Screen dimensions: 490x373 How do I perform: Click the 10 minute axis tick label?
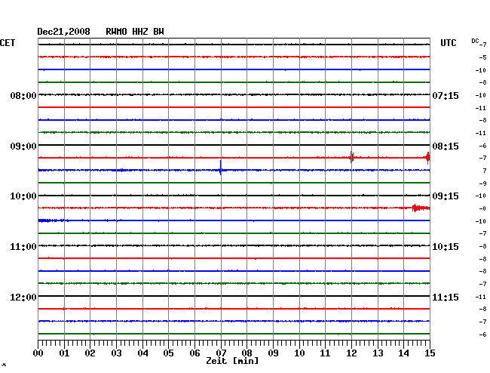coord(299,353)
